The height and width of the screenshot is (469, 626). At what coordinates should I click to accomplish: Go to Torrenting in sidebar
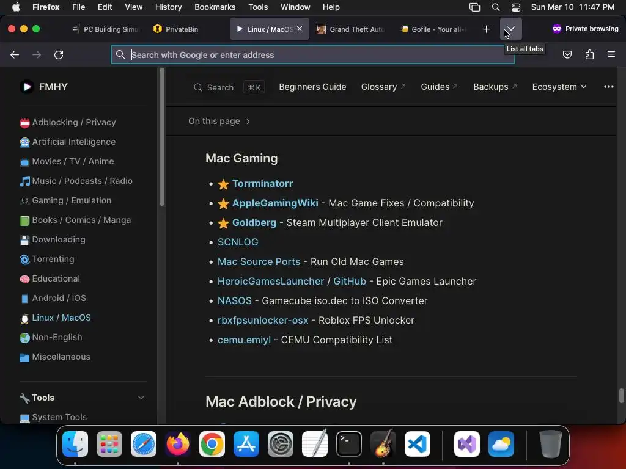pos(53,259)
